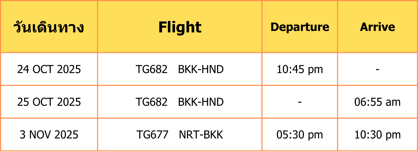
Task: Click the Arrive column header
Action: [x=378, y=27]
